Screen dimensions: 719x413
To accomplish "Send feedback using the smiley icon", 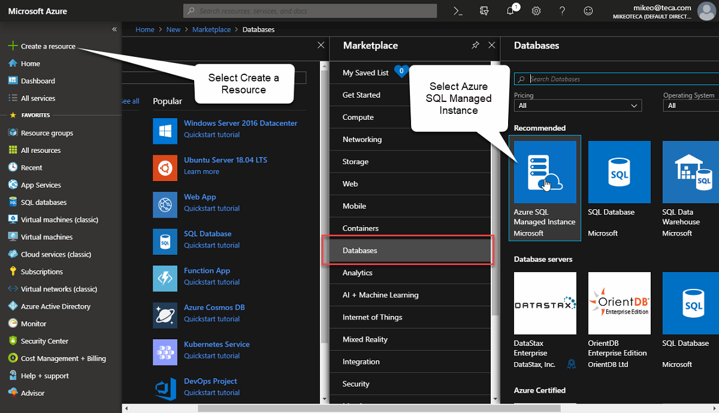I will [x=588, y=11].
